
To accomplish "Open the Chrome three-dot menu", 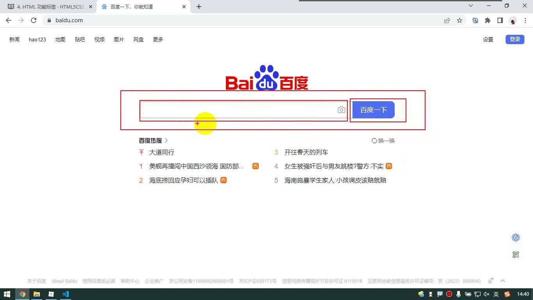I will (525, 20).
